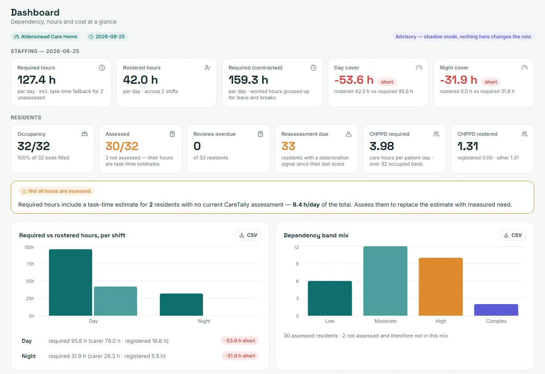Click the Moderate dependency band bar

[385, 281]
